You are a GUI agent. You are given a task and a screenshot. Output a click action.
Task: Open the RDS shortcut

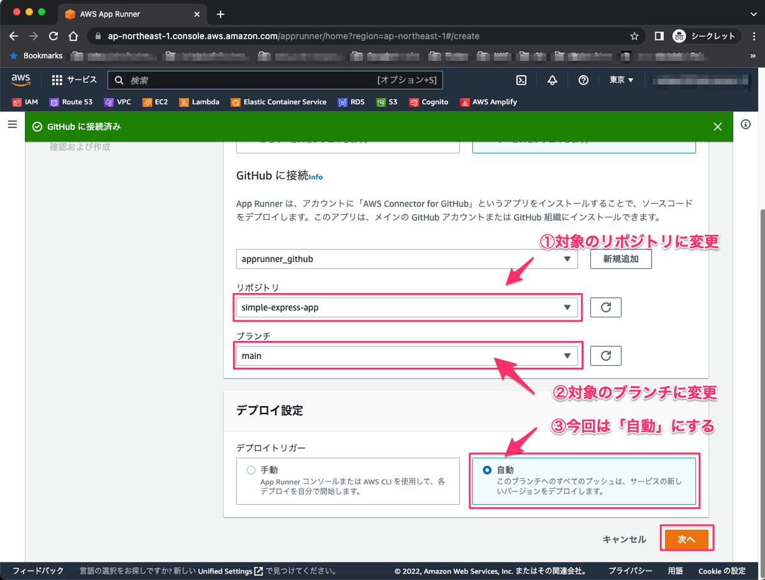351,102
